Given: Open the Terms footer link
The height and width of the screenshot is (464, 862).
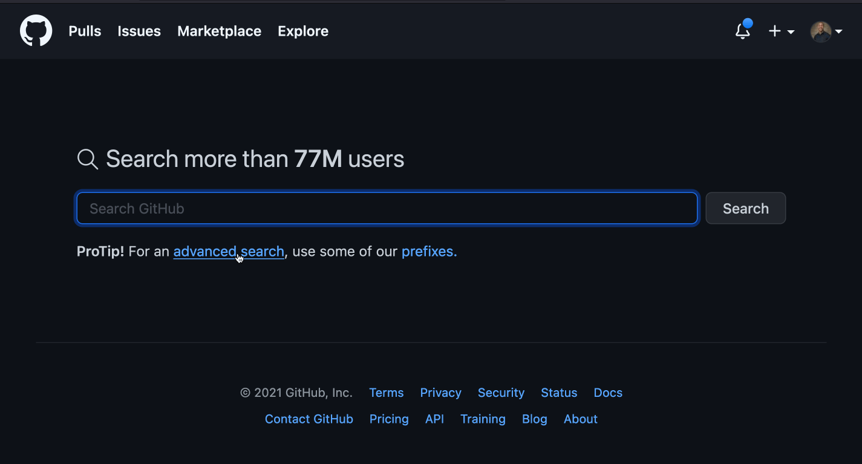Looking at the screenshot, I should click(386, 393).
